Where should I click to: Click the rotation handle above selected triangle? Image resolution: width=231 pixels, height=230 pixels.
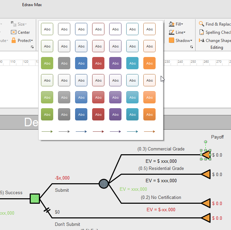(205, 142)
